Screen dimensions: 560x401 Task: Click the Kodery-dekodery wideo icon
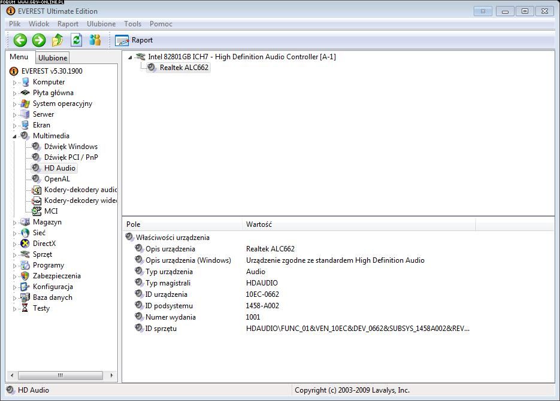37,200
